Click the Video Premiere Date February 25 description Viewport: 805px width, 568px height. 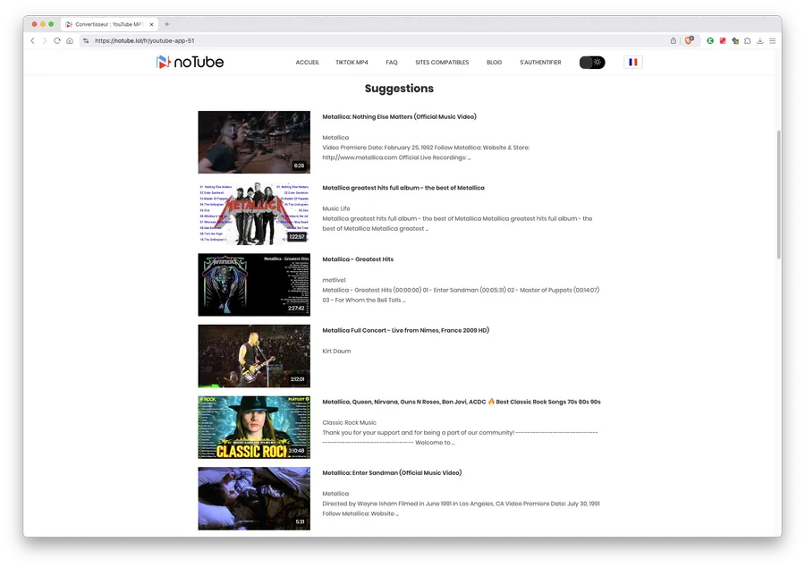(426, 153)
